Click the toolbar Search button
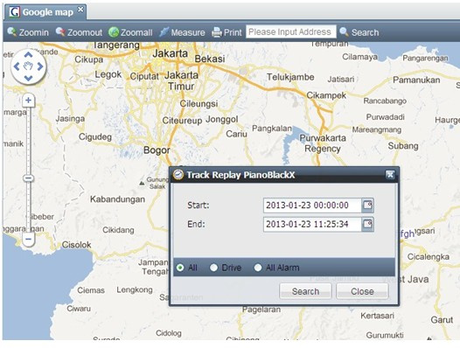 [359, 32]
